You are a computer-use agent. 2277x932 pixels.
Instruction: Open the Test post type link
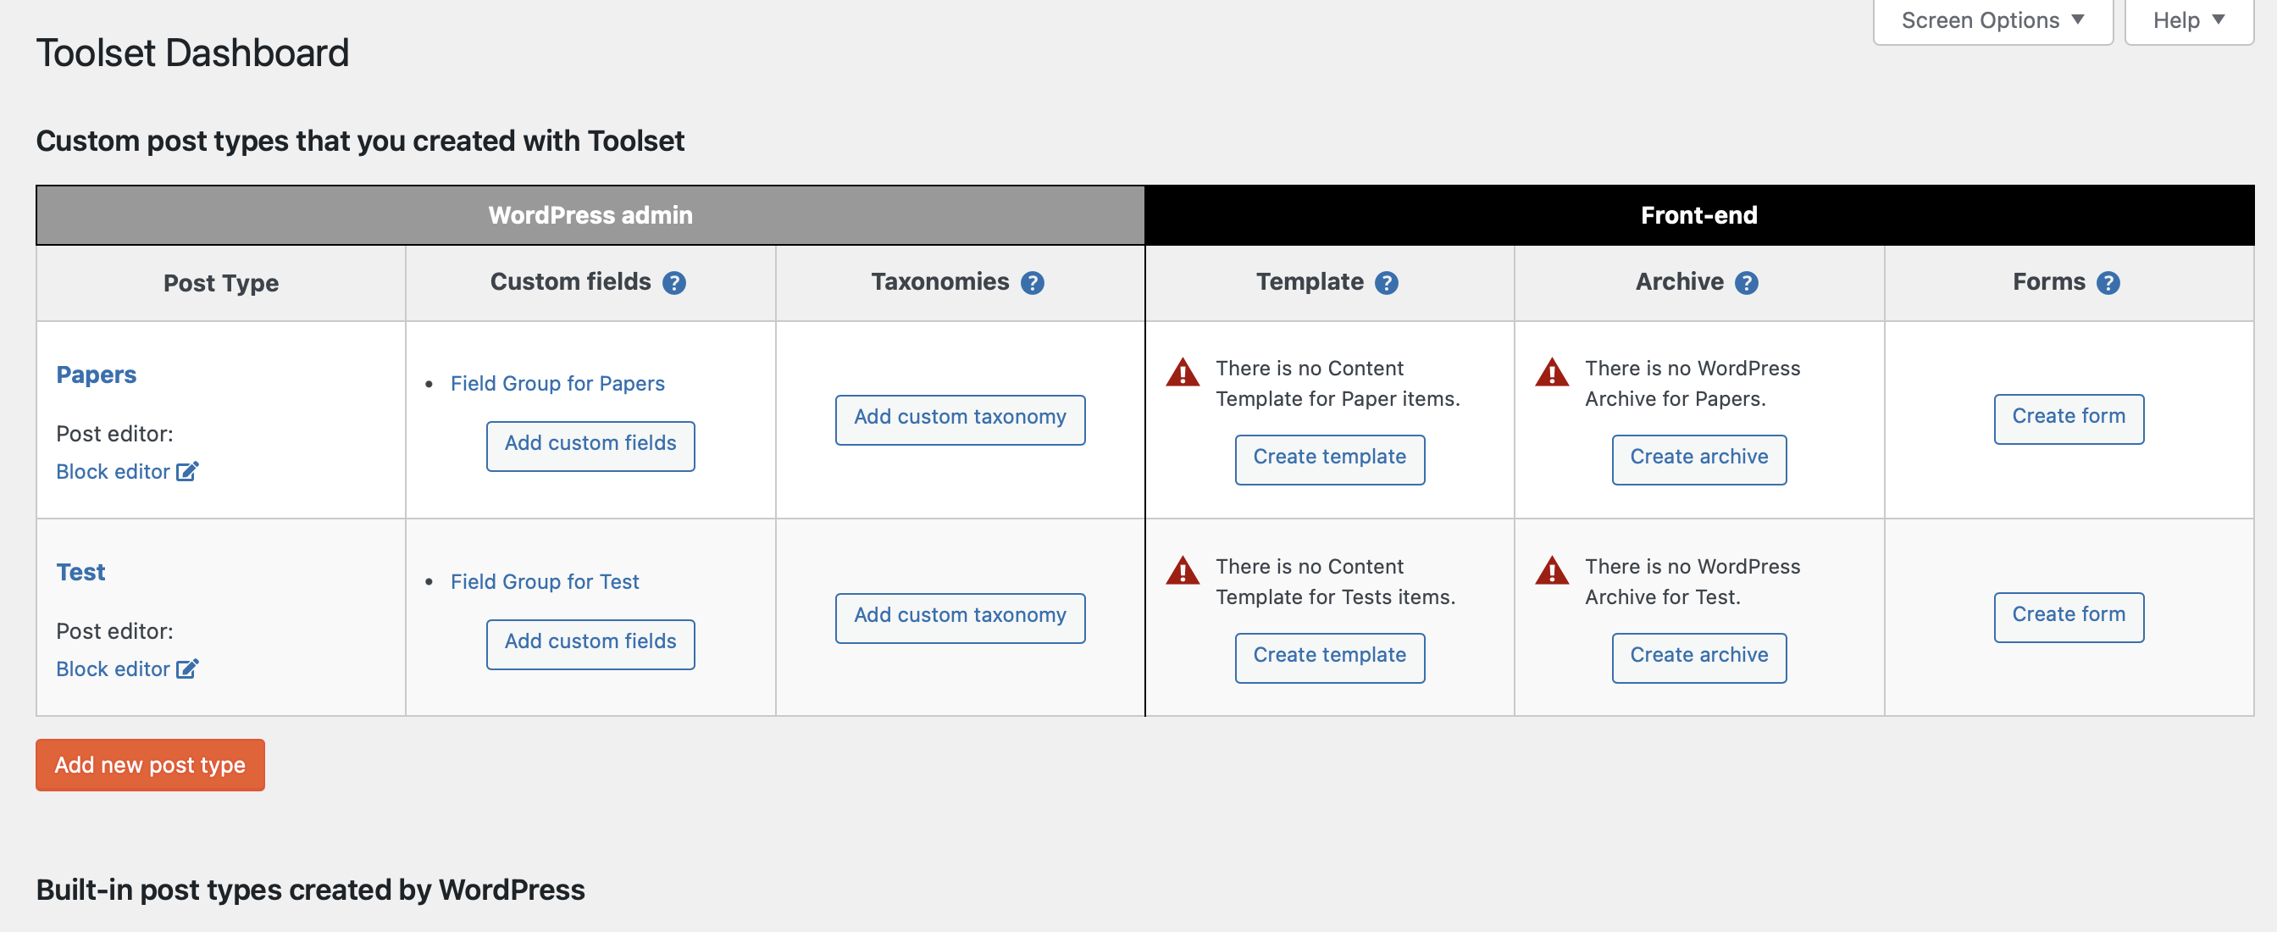(x=80, y=572)
